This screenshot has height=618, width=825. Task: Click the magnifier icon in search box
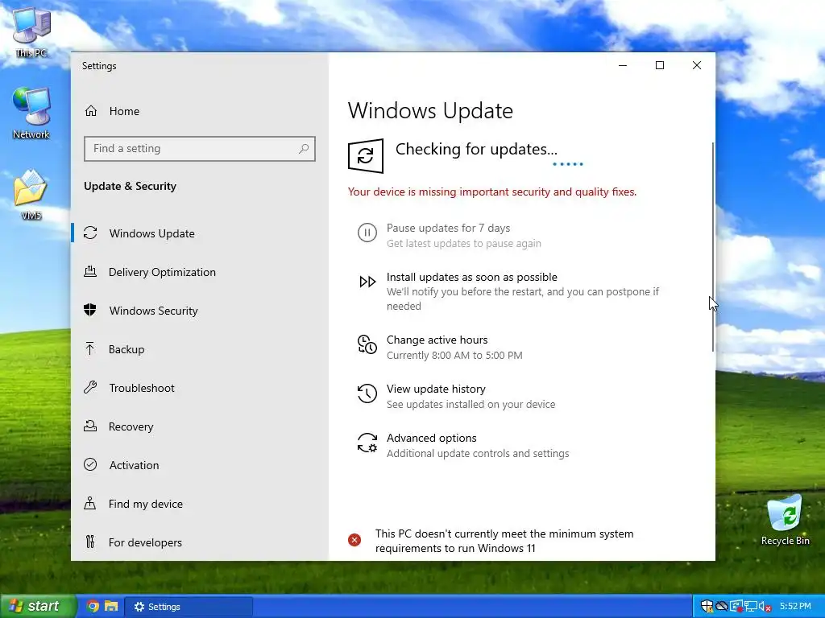[x=304, y=149]
